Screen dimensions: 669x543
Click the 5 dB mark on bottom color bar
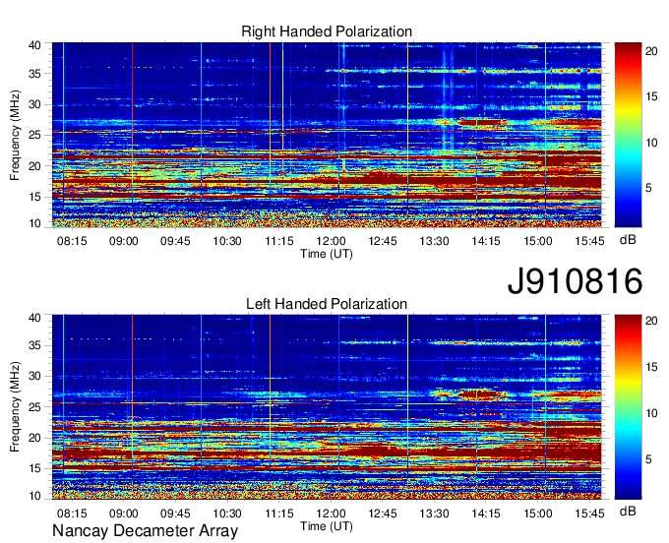[648, 459]
